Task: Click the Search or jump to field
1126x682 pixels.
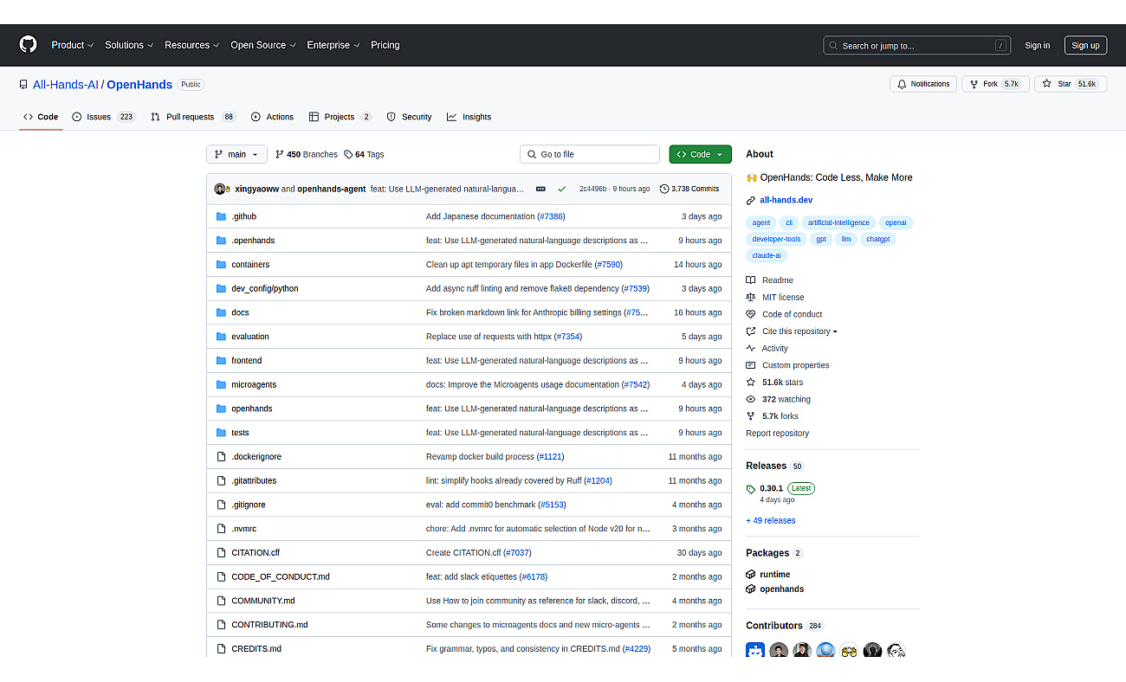Action: point(917,46)
